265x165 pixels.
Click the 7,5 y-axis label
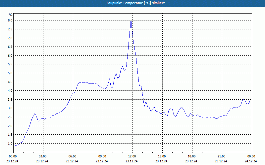[x=10, y=29]
